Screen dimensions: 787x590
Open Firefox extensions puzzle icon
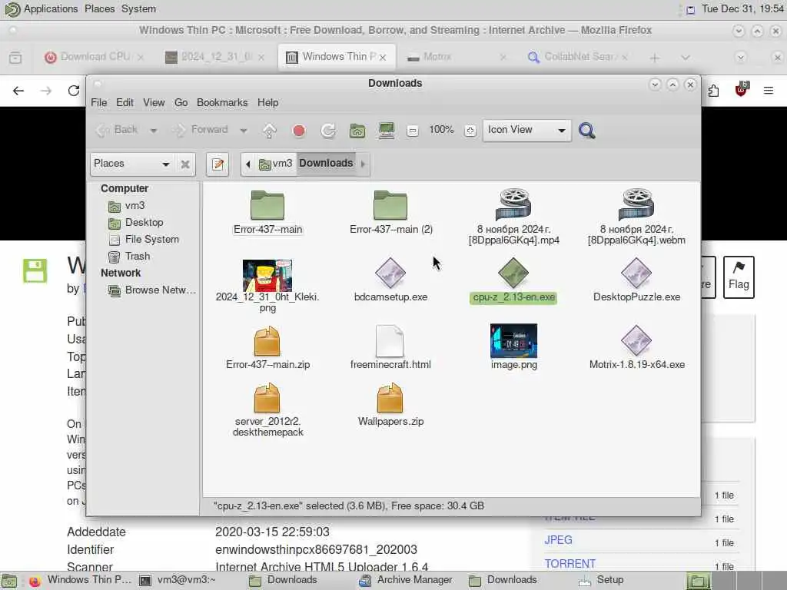[x=713, y=91]
